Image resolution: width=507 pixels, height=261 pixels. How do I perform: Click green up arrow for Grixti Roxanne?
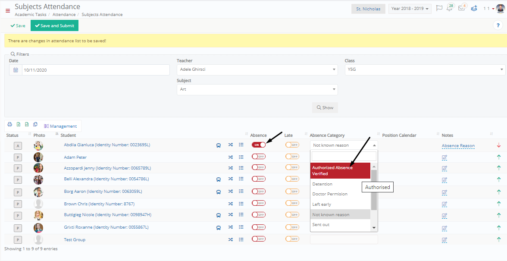498,228
